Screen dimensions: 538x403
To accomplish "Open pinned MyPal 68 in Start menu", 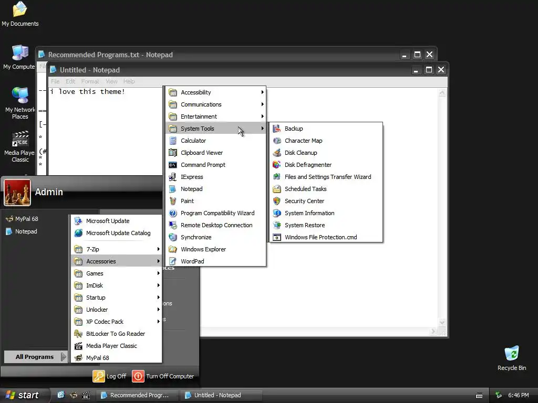I will click(22, 219).
